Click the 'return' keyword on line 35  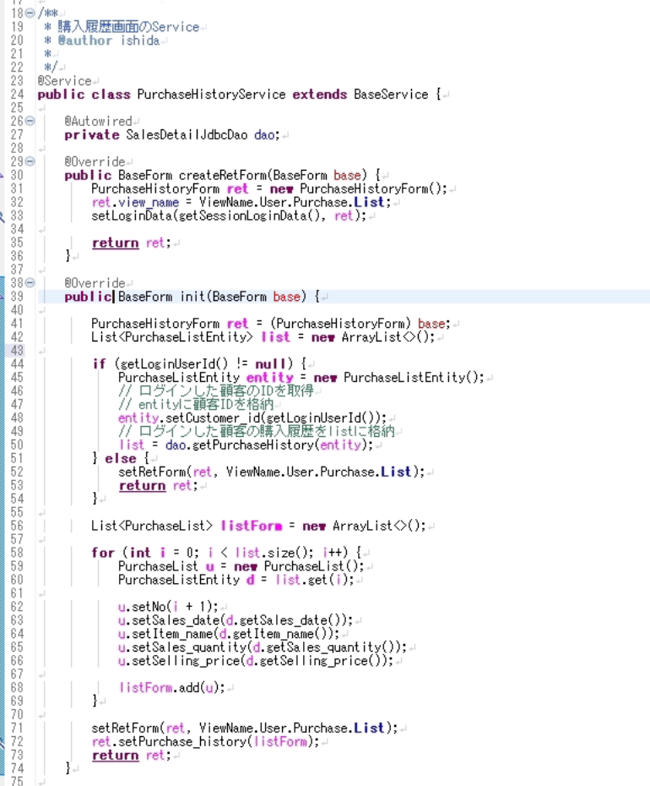115,243
